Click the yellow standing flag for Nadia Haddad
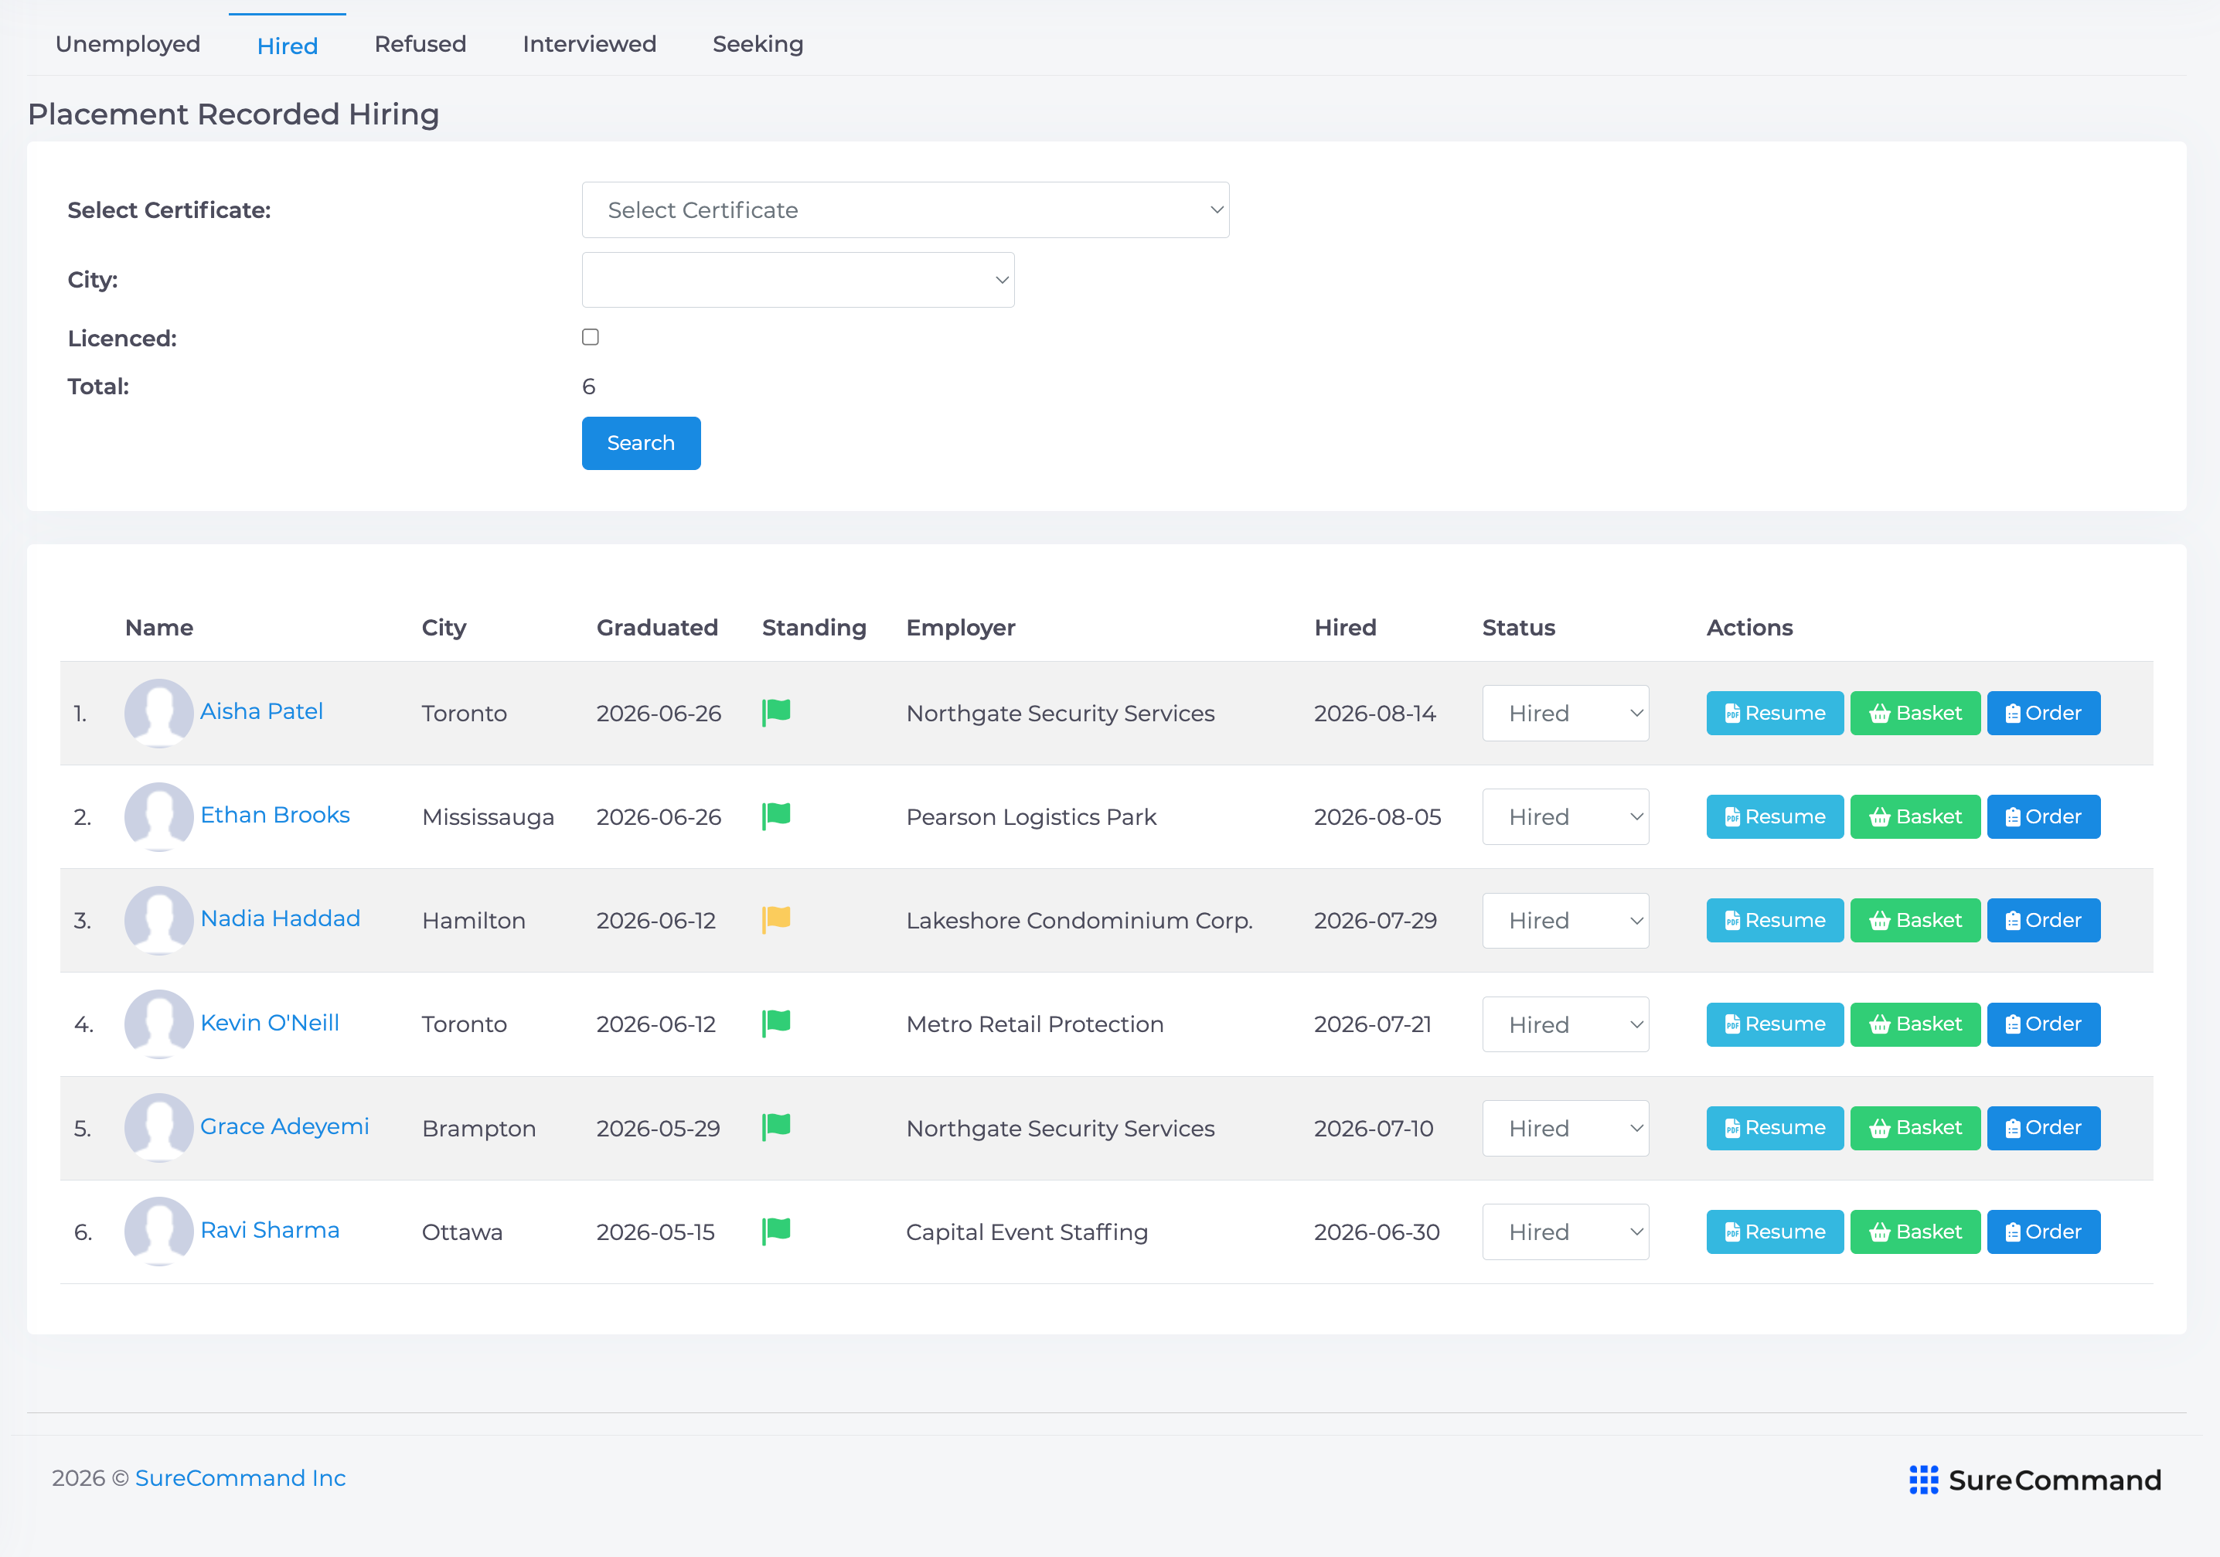Image resolution: width=2220 pixels, height=1557 pixels. [x=776, y=918]
